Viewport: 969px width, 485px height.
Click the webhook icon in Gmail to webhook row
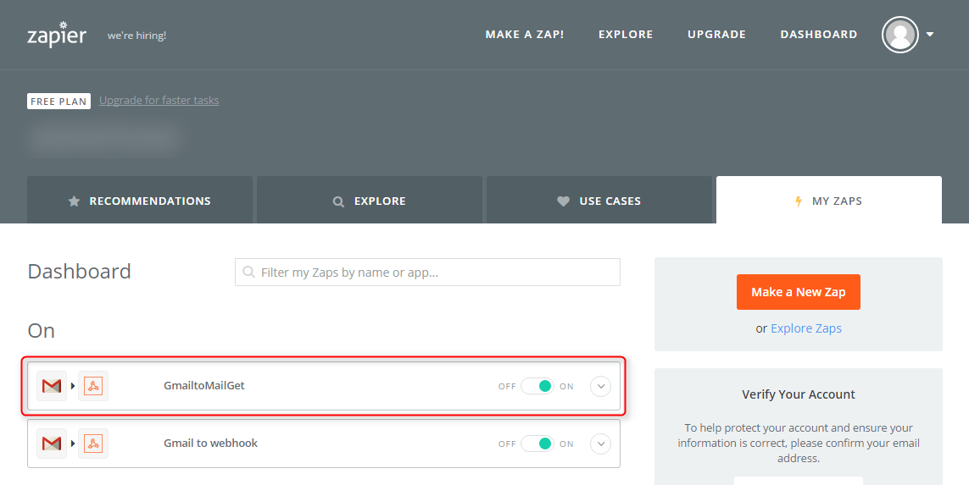click(x=93, y=444)
